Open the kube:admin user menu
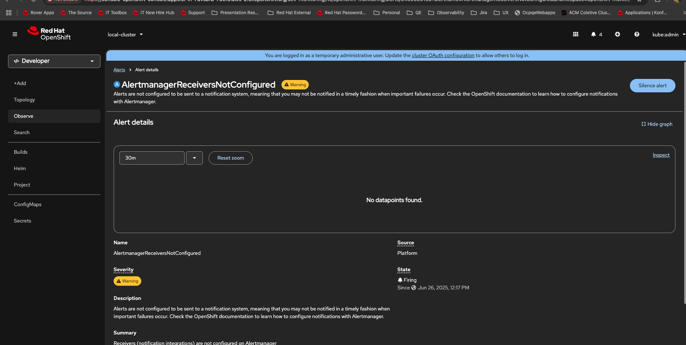This screenshot has width=686, height=345. [669, 35]
